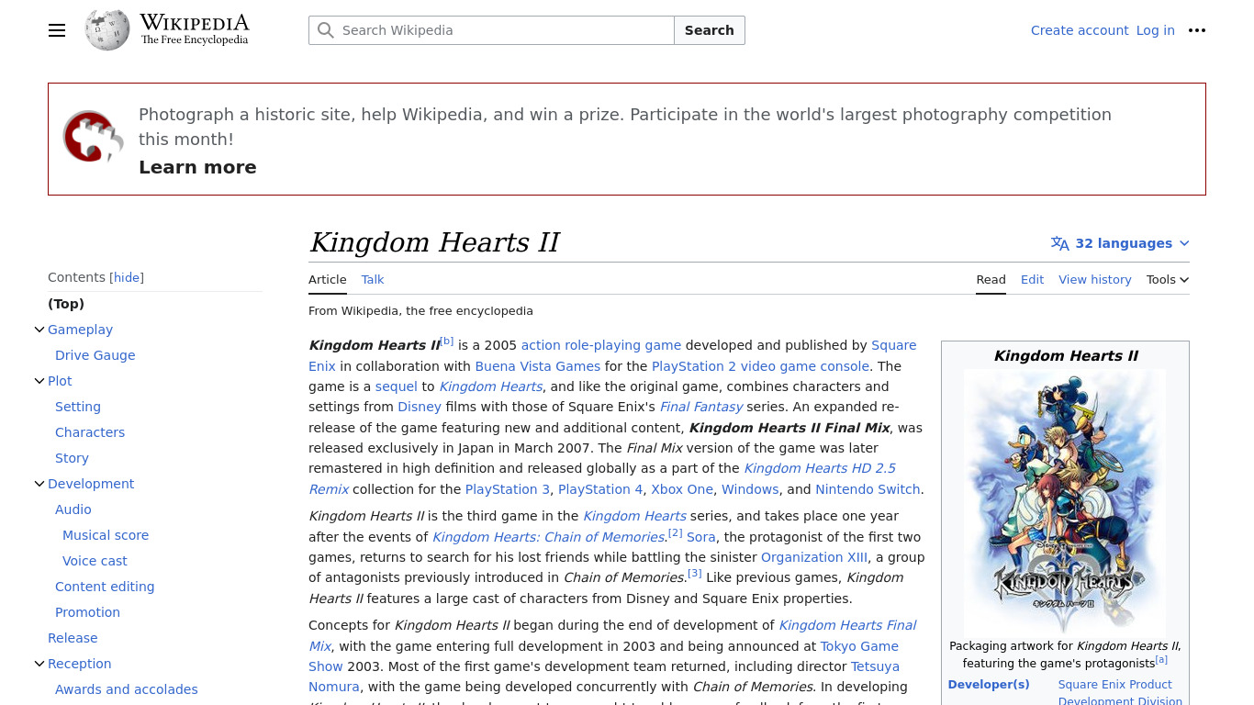The width and height of the screenshot is (1254, 705).
Task: Open the Organization XIII link
Action: (x=814, y=557)
